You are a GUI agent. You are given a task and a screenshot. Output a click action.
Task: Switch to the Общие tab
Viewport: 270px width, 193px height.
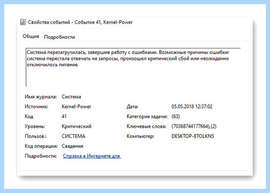tap(31, 36)
